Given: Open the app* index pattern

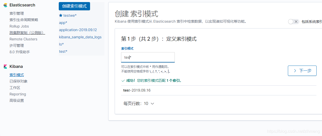Looking at the screenshot, I should point(63,23).
